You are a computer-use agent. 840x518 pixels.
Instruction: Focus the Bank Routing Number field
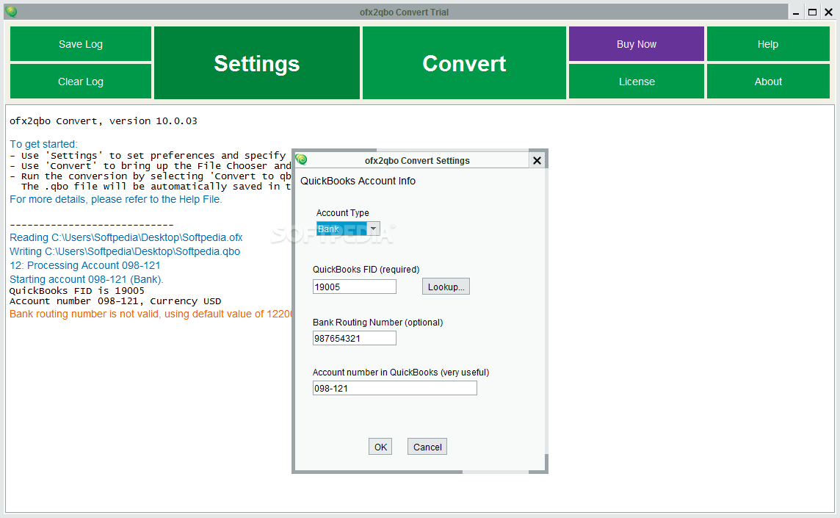pyautogui.click(x=354, y=339)
